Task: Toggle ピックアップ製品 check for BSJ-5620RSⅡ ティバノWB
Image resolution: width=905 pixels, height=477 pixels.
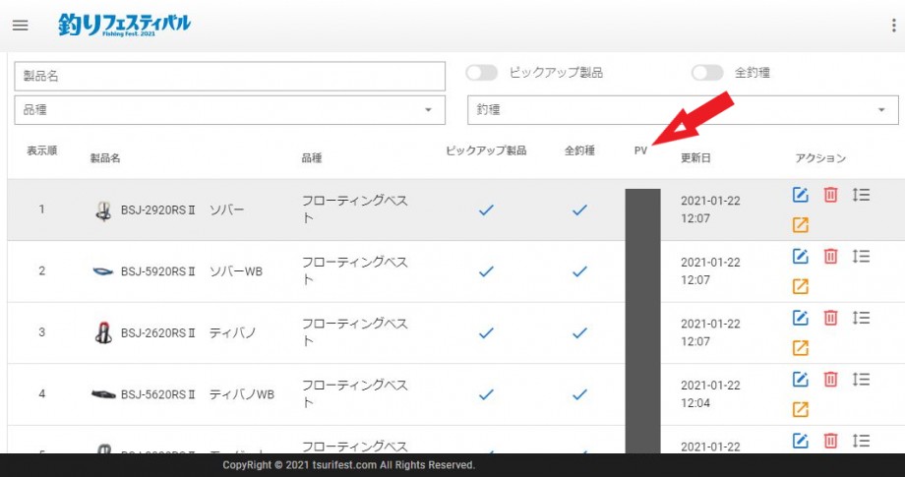Action: click(486, 394)
